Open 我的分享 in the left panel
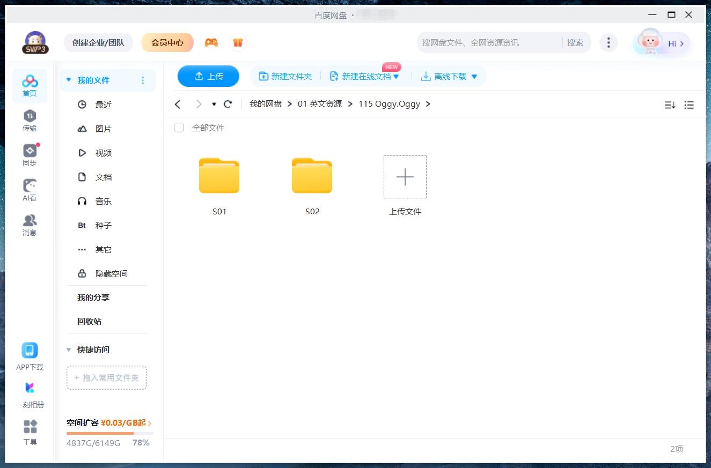This screenshot has height=468, width=711. pos(92,297)
